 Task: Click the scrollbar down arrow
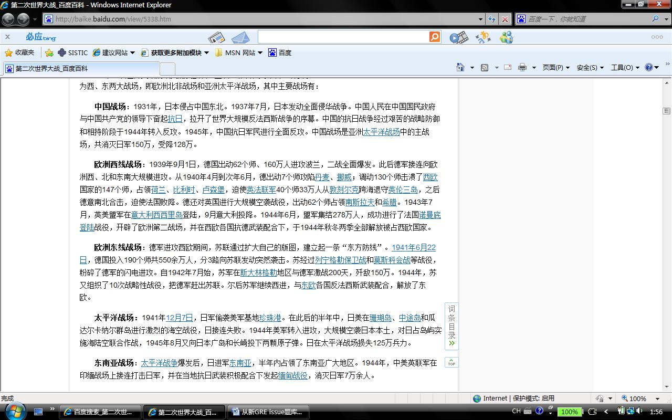(x=667, y=386)
